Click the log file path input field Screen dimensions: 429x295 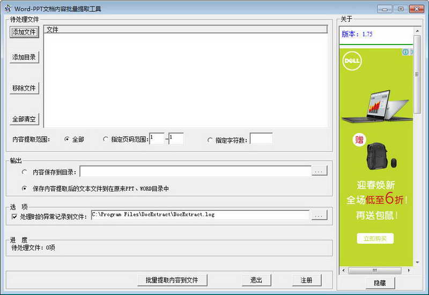click(199, 215)
